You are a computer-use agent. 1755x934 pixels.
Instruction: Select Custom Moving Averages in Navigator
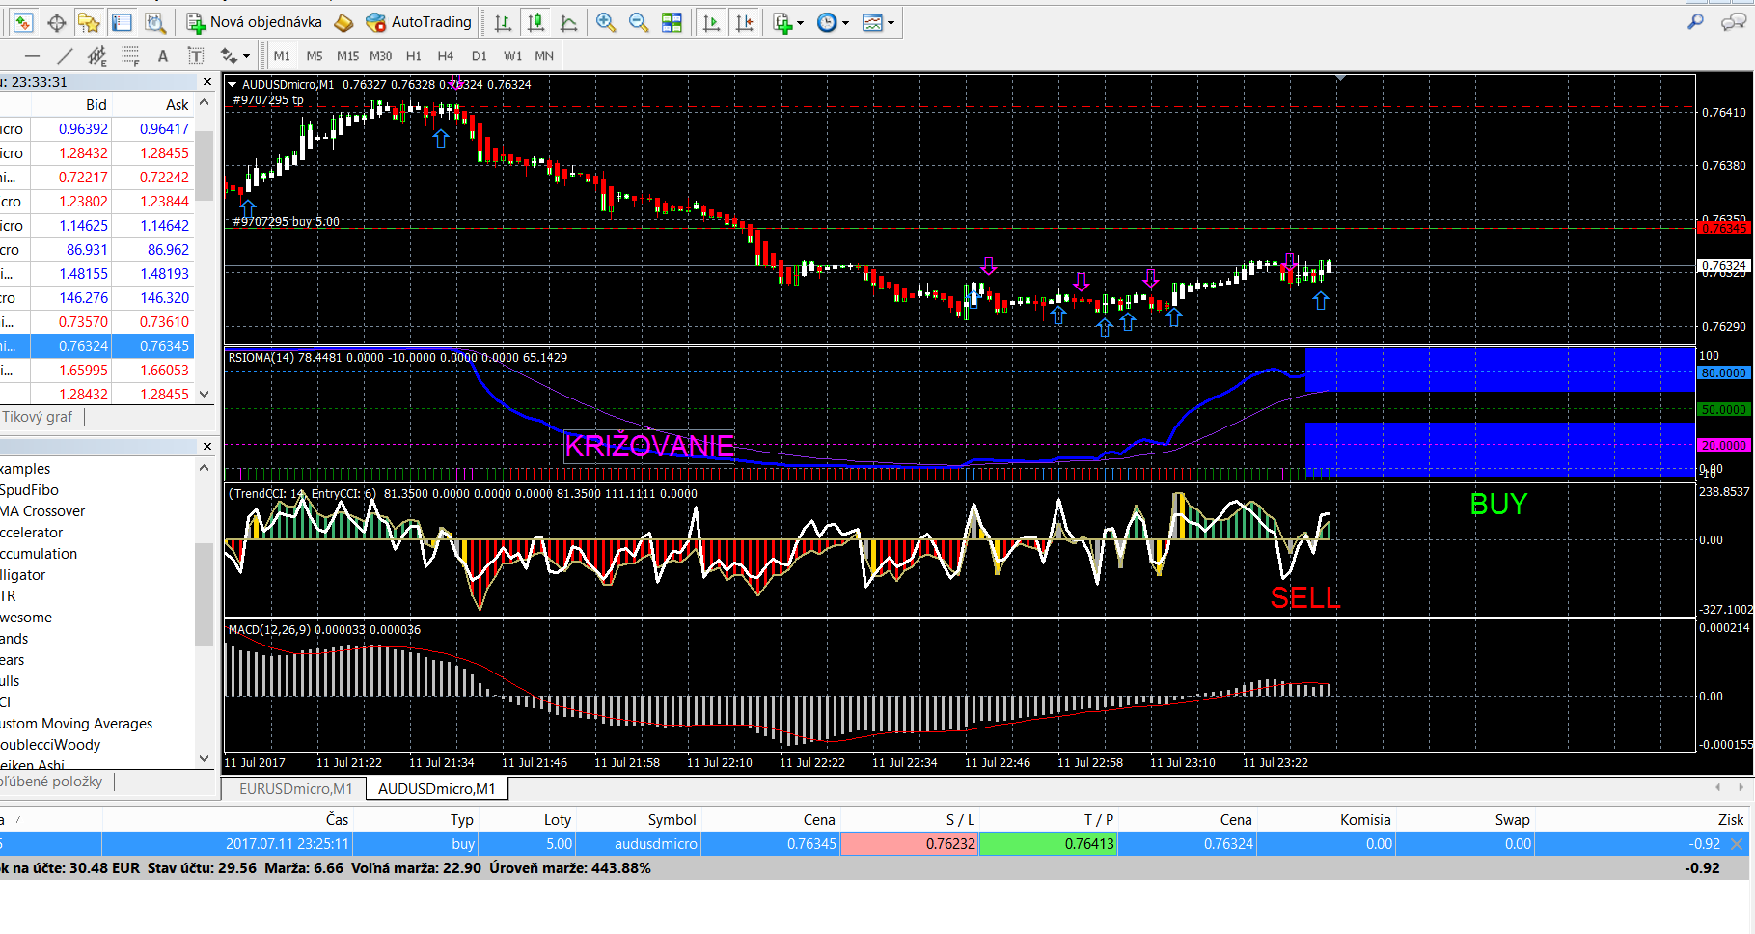(76, 724)
